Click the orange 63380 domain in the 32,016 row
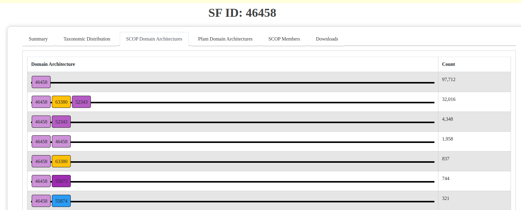521x210 pixels. [x=61, y=102]
